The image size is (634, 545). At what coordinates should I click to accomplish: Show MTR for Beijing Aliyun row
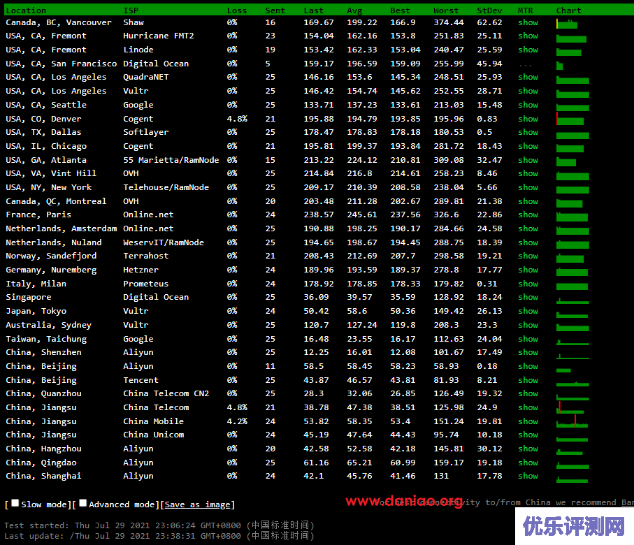click(528, 366)
